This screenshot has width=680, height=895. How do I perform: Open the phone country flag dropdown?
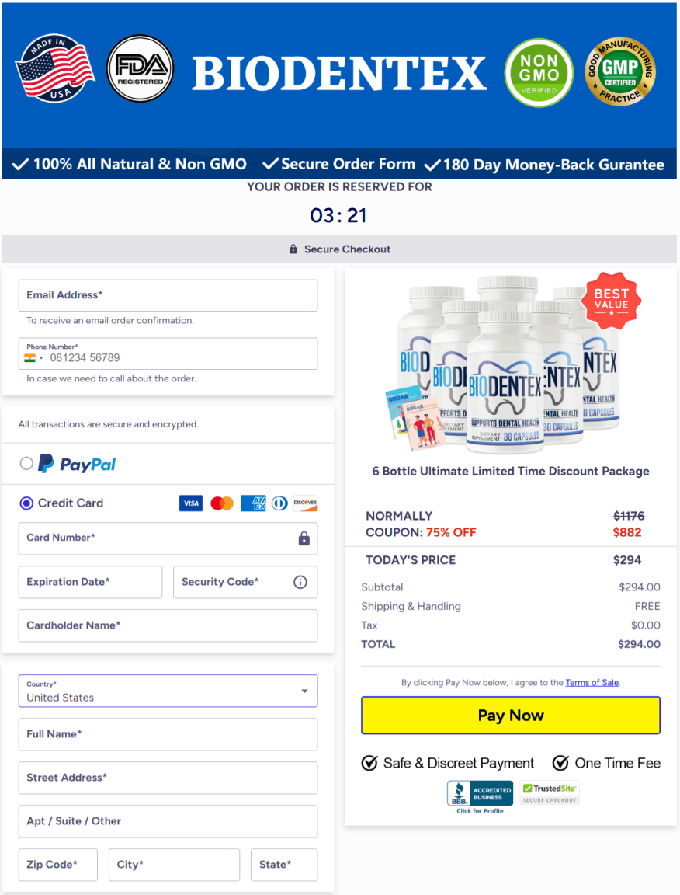(x=33, y=358)
